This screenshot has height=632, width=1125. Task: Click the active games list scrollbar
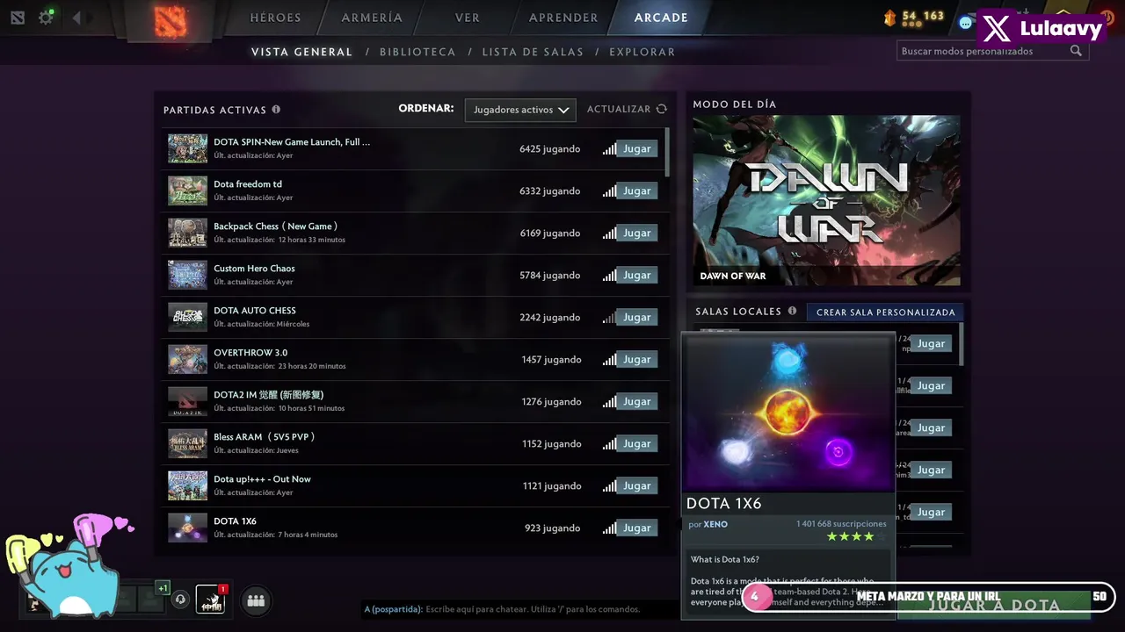pos(667,152)
